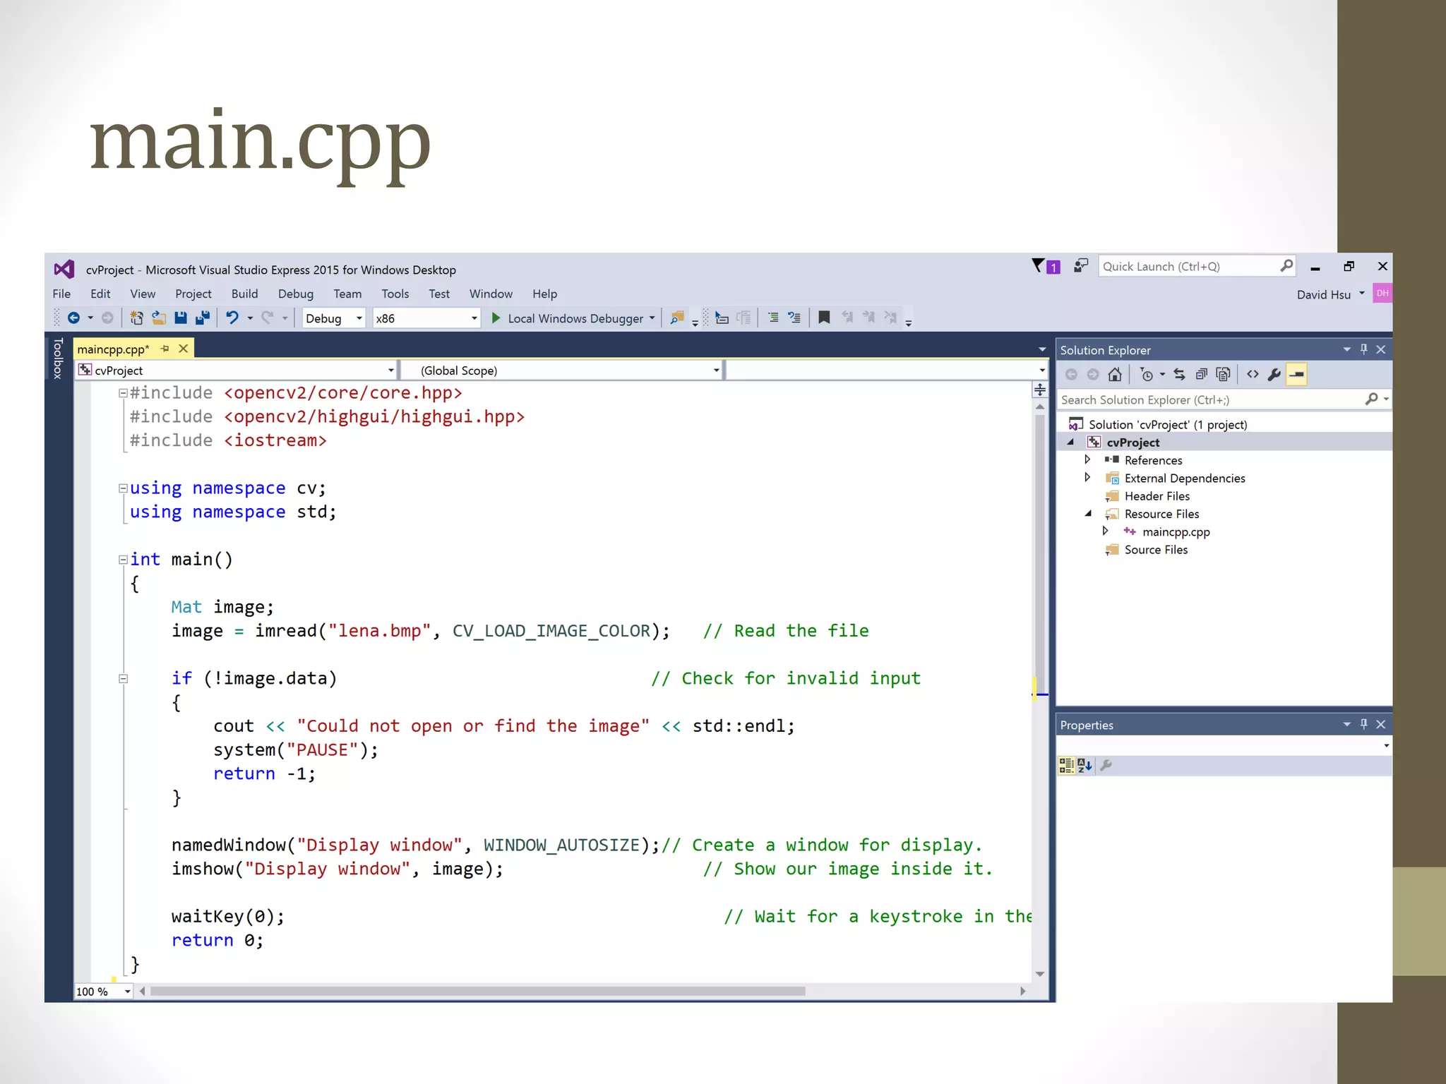Click Collapse All in the Solution Explorer toolbar

pos(1202,375)
